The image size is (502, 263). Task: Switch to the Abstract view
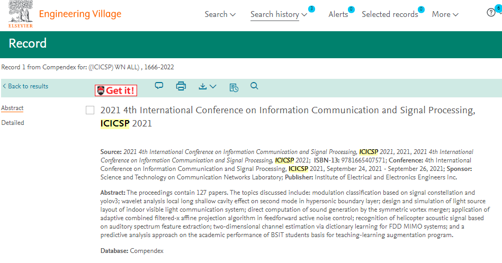pyautogui.click(x=12, y=108)
